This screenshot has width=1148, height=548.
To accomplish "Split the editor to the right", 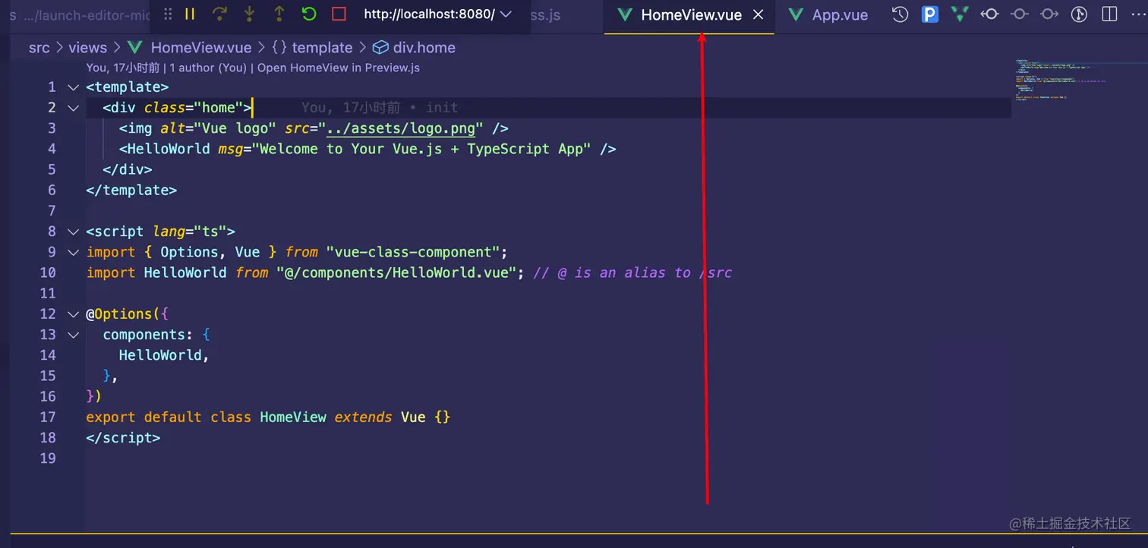I will pyautogui.click(x=1109, y=14).
